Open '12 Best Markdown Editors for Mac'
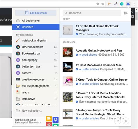The height and width of the screenshot is (129, 138). (95, 67)
